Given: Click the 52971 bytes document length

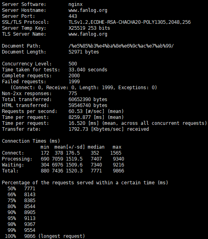Looking at the screenshot, I should click(84, 52).
